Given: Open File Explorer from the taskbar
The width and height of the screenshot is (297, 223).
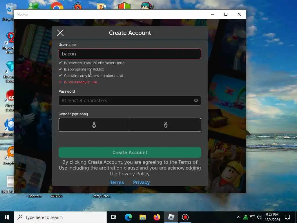Looking at the screenshot, I should (142, 217).
